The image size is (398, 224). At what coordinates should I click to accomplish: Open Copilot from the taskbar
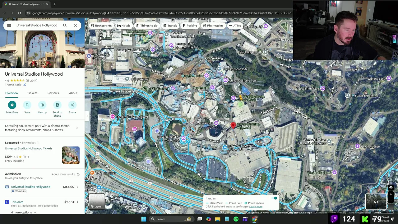coord(209,219)
